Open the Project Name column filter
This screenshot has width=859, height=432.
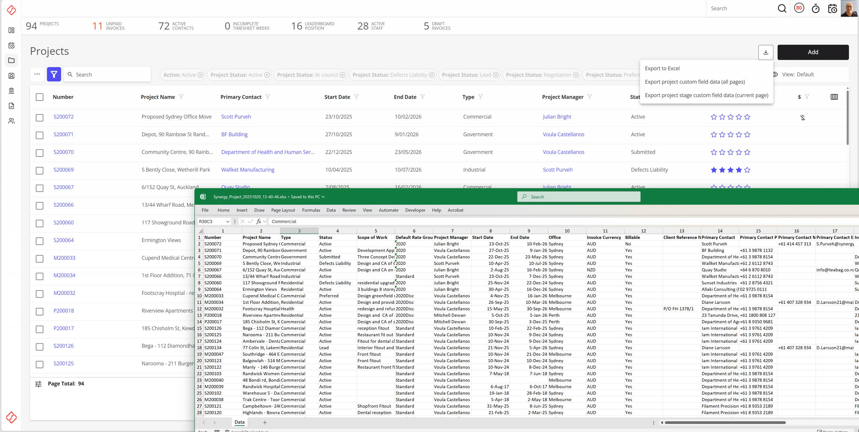(x=181, y=97)
